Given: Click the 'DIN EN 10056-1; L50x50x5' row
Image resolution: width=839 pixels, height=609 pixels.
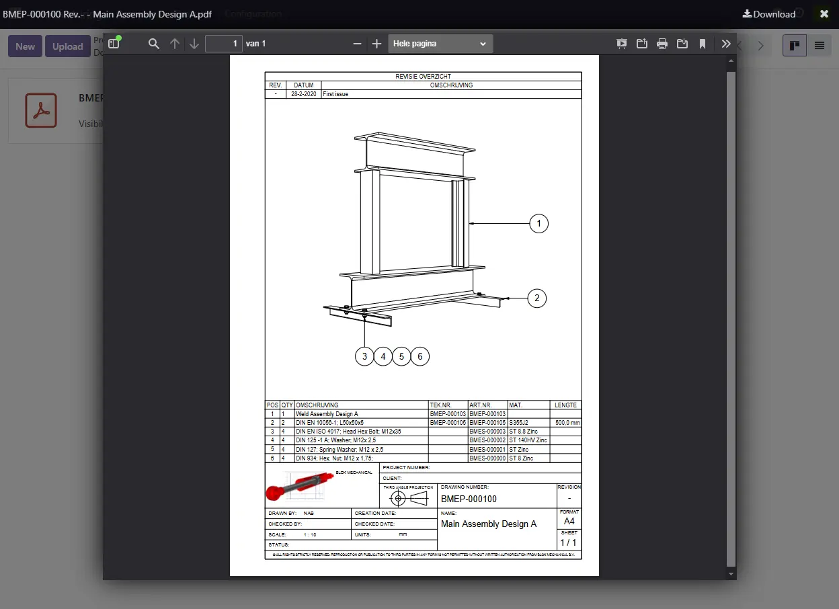Looking at the screenshot, I should tap(329, 423).
